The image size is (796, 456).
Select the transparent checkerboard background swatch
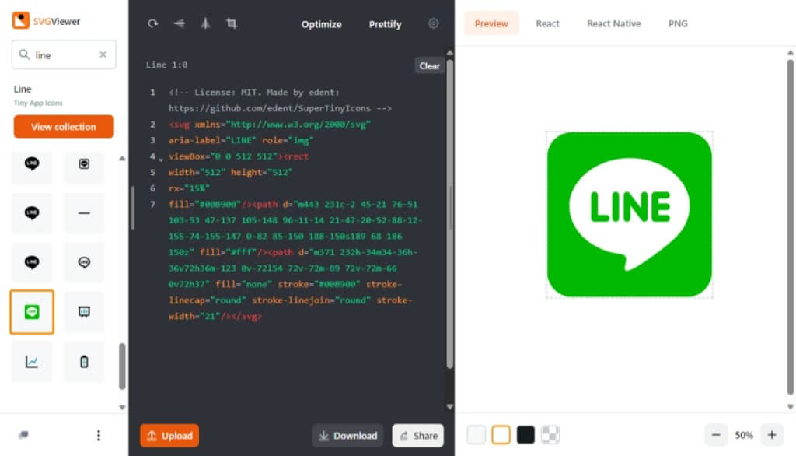pos(550,435)
